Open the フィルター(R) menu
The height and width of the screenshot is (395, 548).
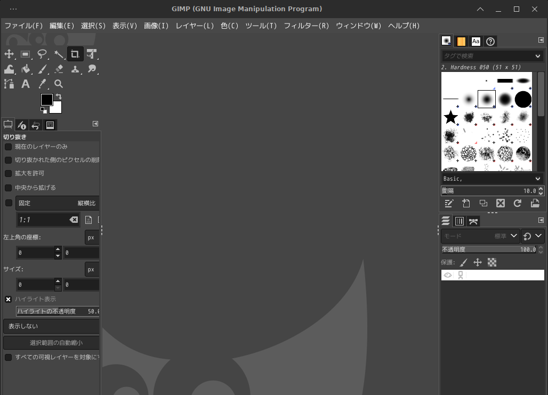pos(306,26)
